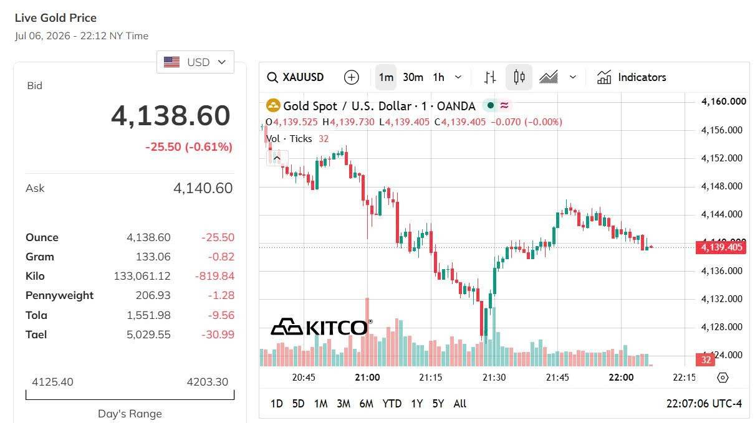Select the bars chart style icon
The image size is (755, 423).
tap(490, 77)
